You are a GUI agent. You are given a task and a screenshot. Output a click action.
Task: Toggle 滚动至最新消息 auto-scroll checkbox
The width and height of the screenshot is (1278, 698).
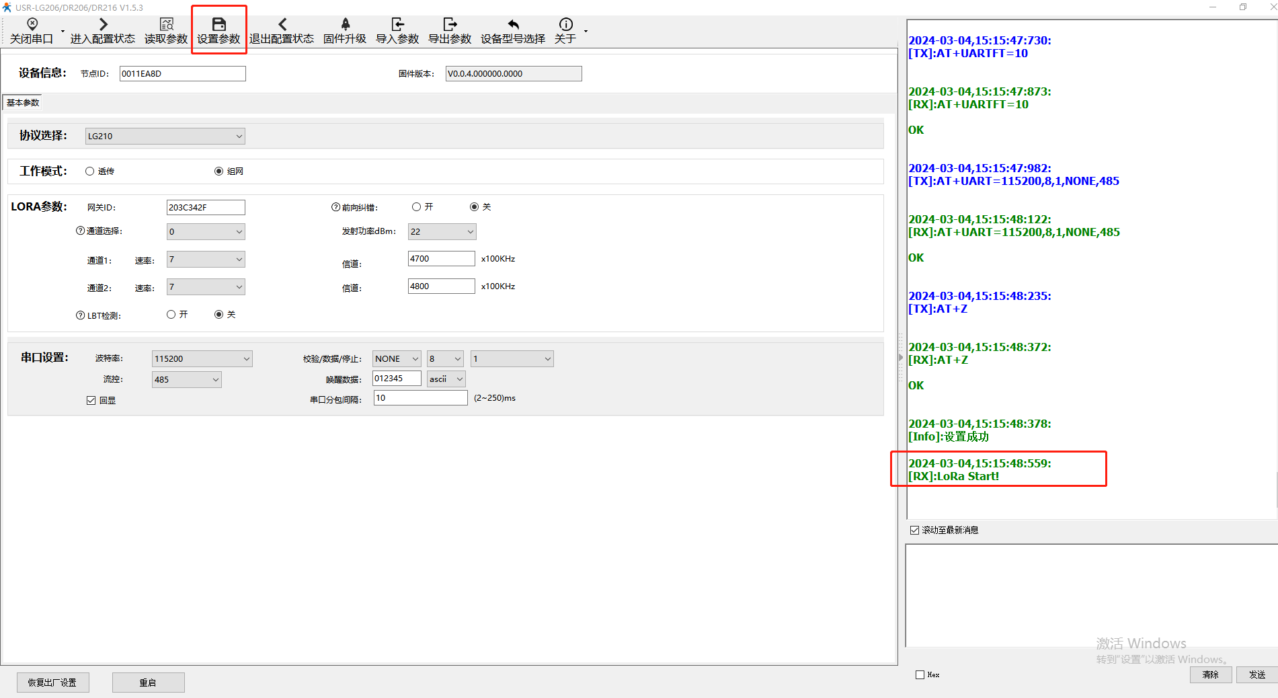pyautogui.click(x=914, y=530)
